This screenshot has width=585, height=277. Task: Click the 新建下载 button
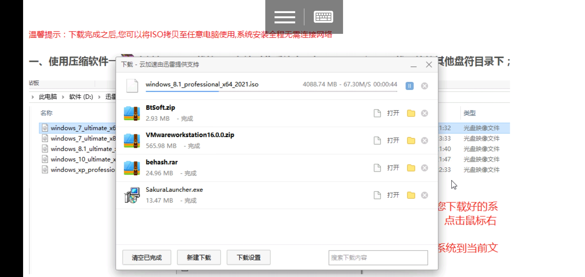point(199,258)
